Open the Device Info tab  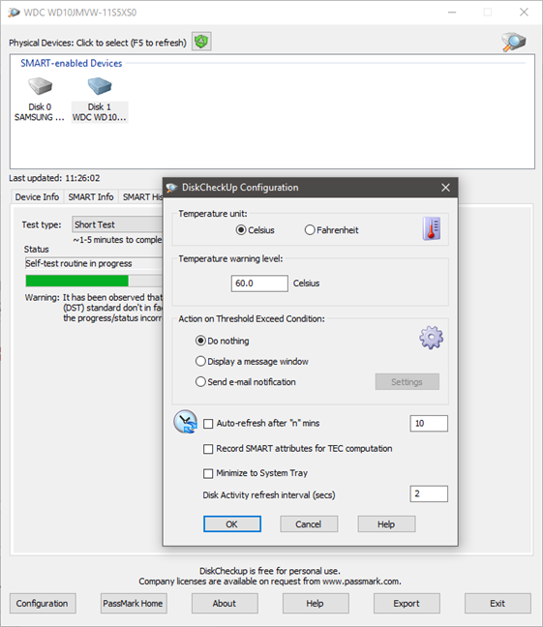coord(37,197)
